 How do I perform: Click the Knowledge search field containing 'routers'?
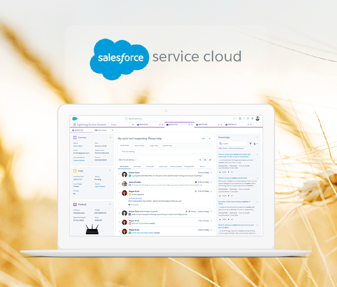point(233,144)
